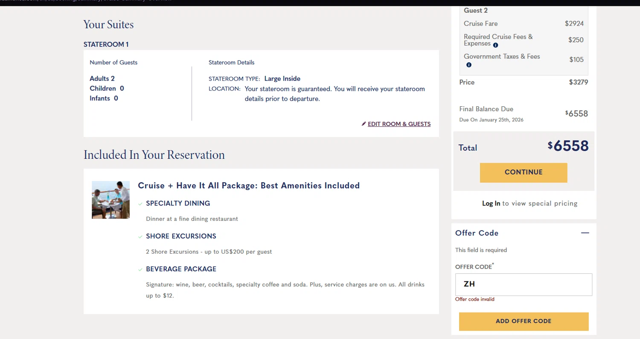Open Required Cruise Fees info icon
The image size is (640, 339).
tap(495, 45)
